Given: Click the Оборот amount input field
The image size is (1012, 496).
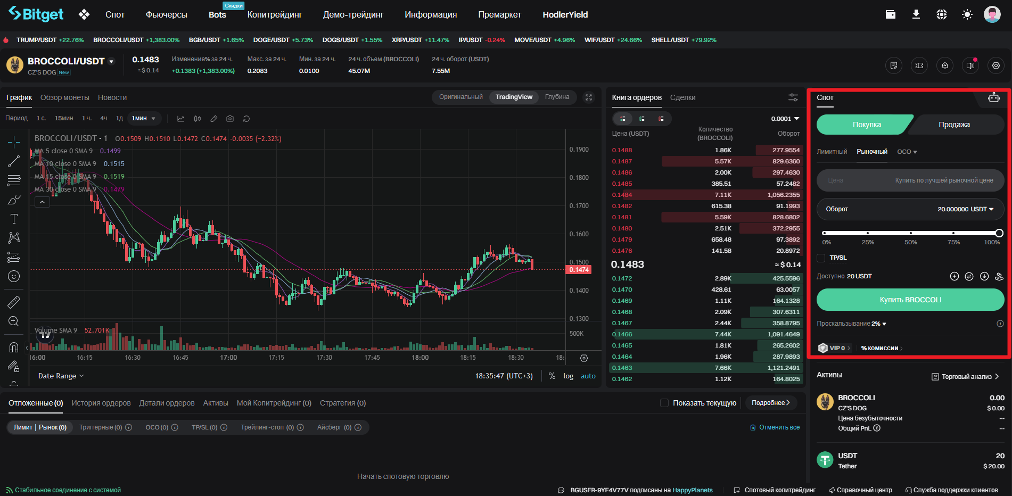Looking at the screenshot, I should pos(910,209).
